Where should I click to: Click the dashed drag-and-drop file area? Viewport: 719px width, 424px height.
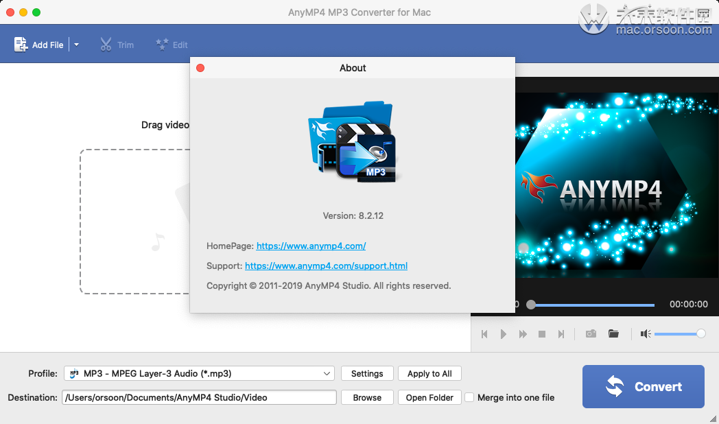134,222
